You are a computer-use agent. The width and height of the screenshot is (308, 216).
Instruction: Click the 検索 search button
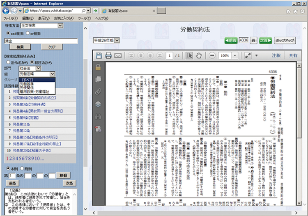click(x=20, y=47)
